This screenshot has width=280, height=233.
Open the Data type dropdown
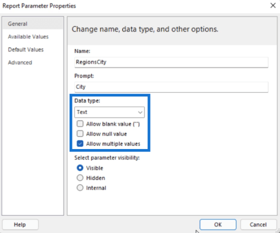(x=109, y=112)
